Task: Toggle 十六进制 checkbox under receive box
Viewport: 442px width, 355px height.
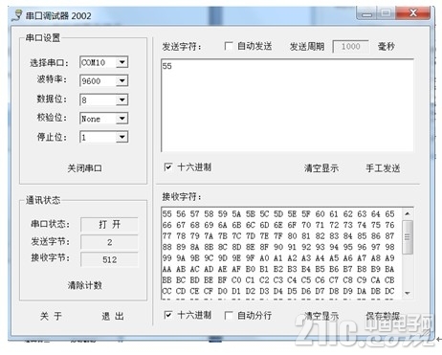Action: [168, 315]
